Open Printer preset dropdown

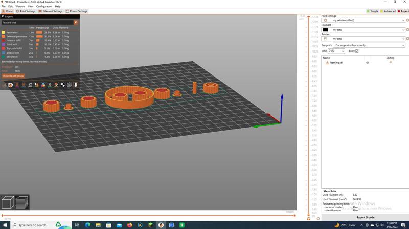[363, 39]
